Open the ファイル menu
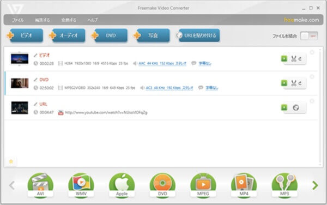327x205 pixels. point(18,20)
